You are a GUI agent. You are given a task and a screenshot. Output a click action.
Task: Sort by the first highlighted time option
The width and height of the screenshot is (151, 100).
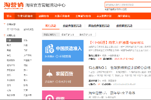pyautogui.click(x=51, y=35)
